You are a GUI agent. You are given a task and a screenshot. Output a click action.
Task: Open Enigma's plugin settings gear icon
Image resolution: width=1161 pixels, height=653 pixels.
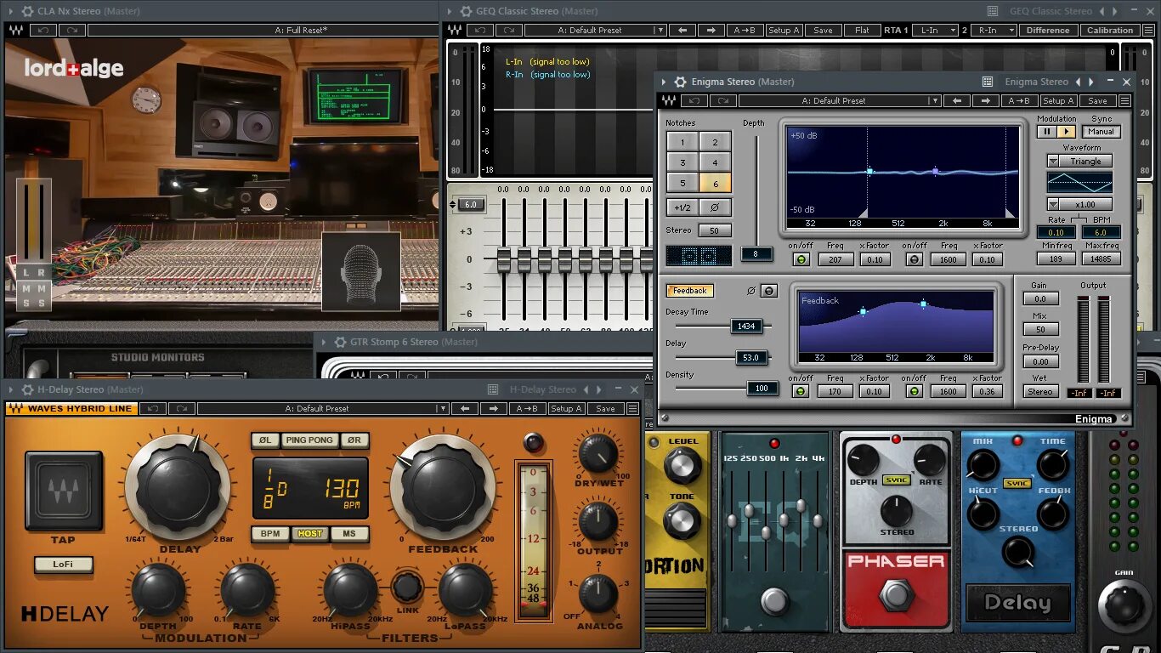(680, 81)
